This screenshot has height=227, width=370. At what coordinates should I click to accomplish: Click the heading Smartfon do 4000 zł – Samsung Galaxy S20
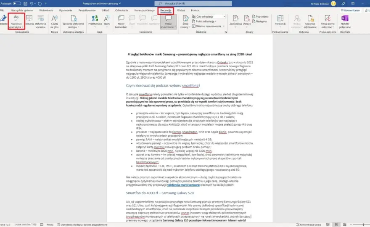(160, 193)
